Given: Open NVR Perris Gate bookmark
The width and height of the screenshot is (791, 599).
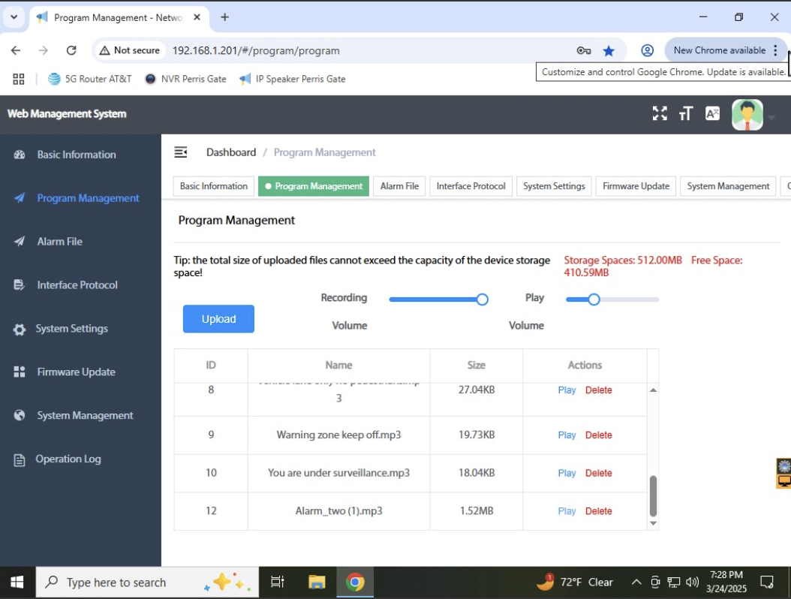Looking at the screenshot, I should click(185, 80).
